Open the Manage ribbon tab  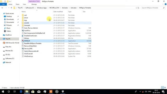[x=34, y=4]
